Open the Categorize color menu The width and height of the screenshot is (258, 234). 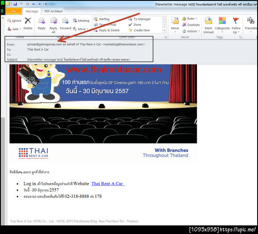(222, 25)
